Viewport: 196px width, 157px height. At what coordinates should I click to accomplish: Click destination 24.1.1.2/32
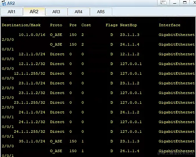(32, 122)
